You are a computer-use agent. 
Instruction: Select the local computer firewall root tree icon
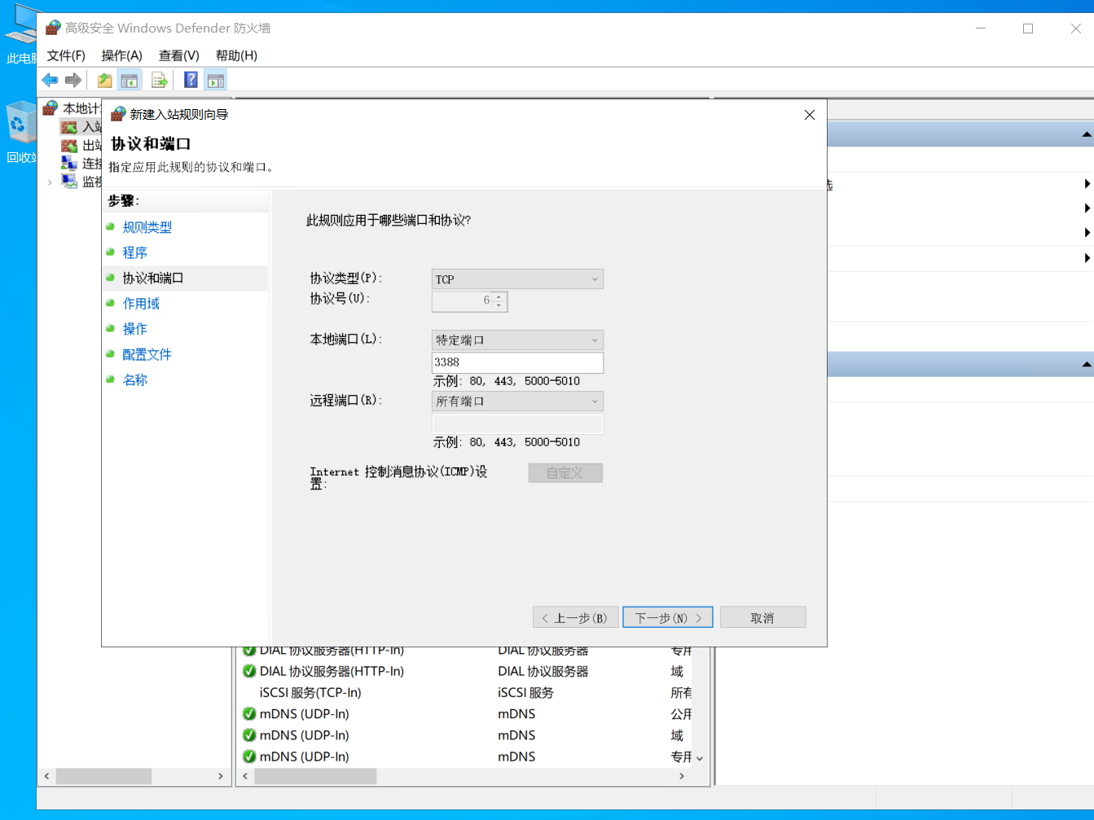point(51,107)
